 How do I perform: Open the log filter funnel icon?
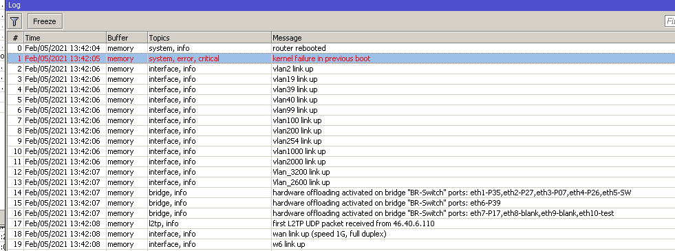click(x=14, y=21)
